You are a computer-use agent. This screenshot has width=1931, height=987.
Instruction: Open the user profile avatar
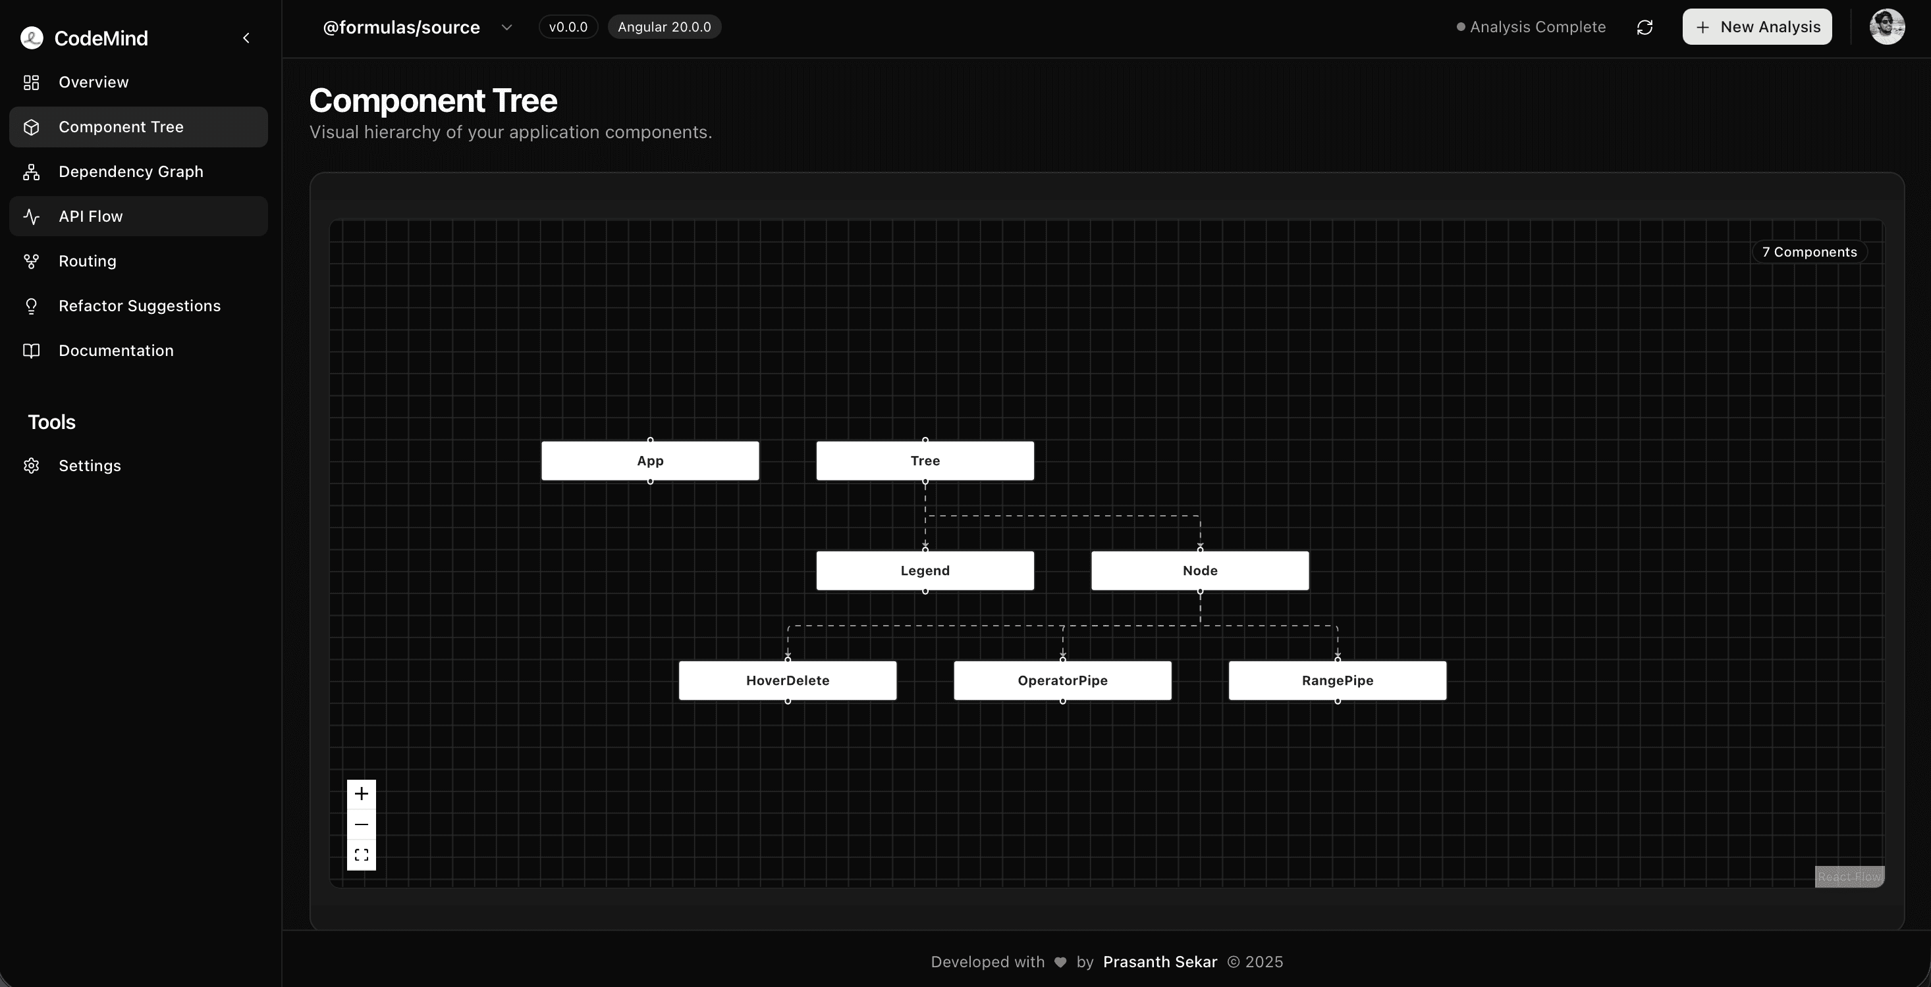point(1887,27)
